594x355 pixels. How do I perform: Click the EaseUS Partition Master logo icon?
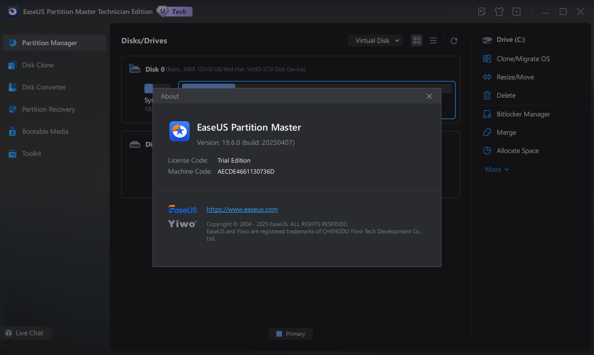point(180,131)
